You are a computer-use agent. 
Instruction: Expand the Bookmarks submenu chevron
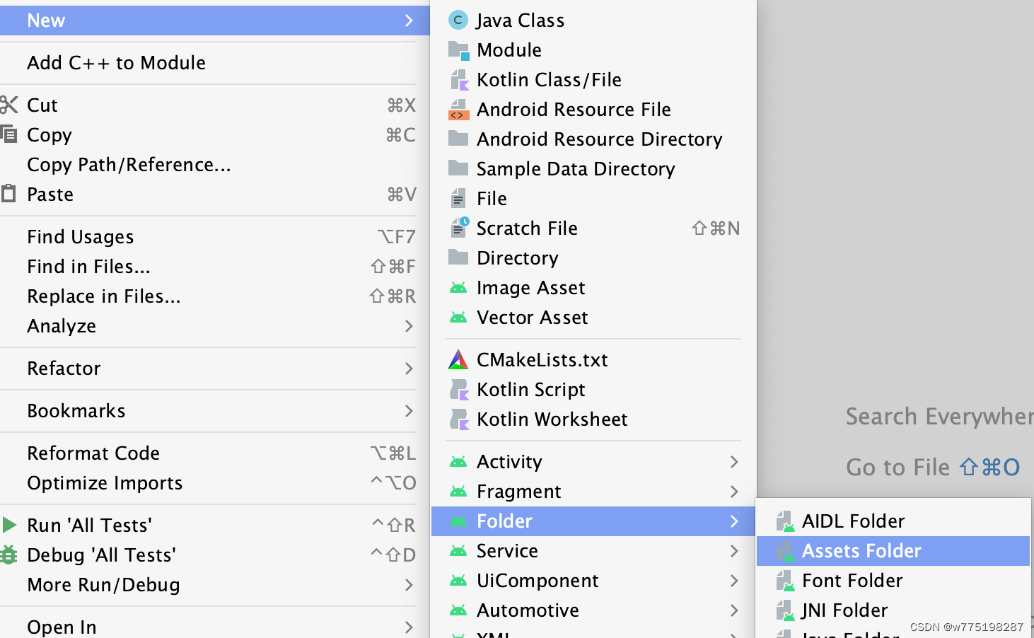pyautogui.click(x=409, y=411)
